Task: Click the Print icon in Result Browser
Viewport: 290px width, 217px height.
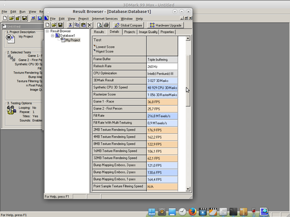Action: coord(106,25)
